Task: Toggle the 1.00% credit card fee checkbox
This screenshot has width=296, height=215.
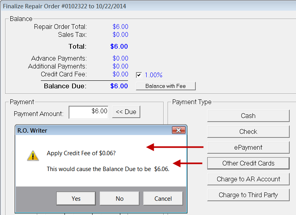Action: pos(139,75)
